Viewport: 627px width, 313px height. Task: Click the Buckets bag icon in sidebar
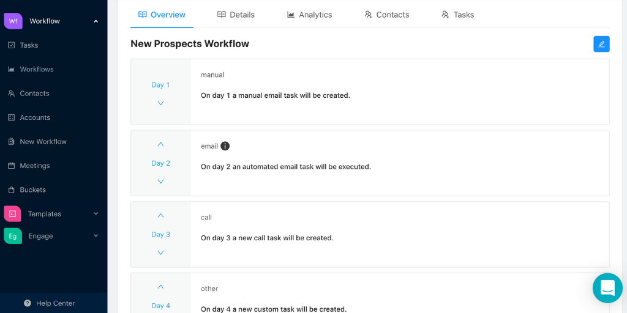(x=12, y=190)
